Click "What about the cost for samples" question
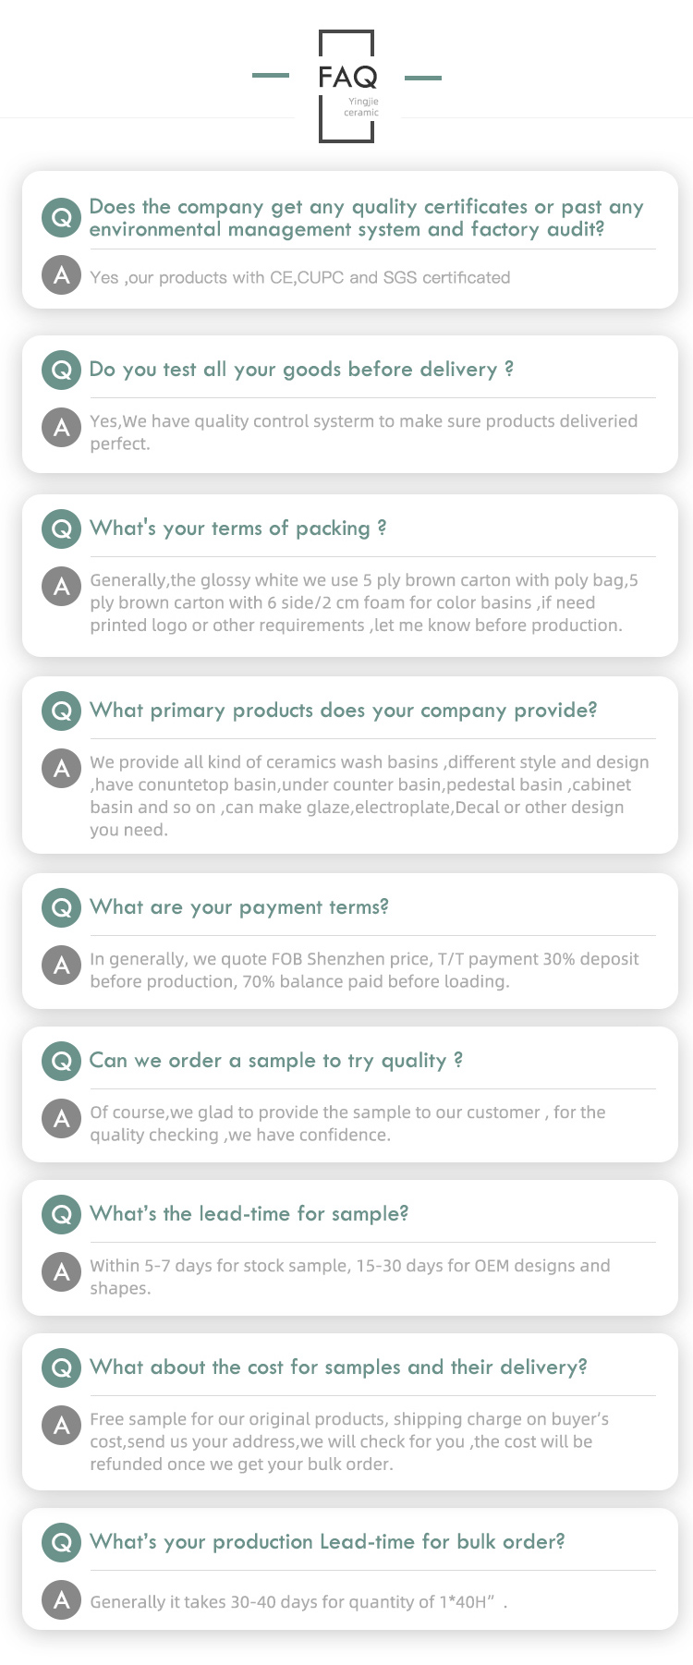This screenshot has height=1665, width=693. (x=338, y=1367)
